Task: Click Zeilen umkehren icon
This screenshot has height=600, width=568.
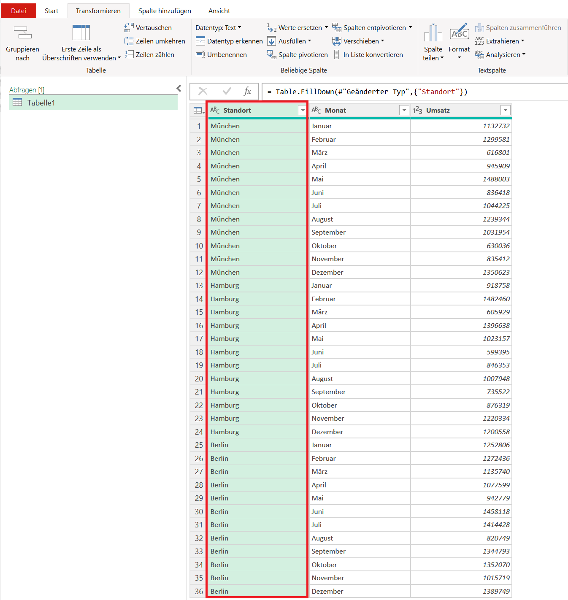Action: click(129, 41)
